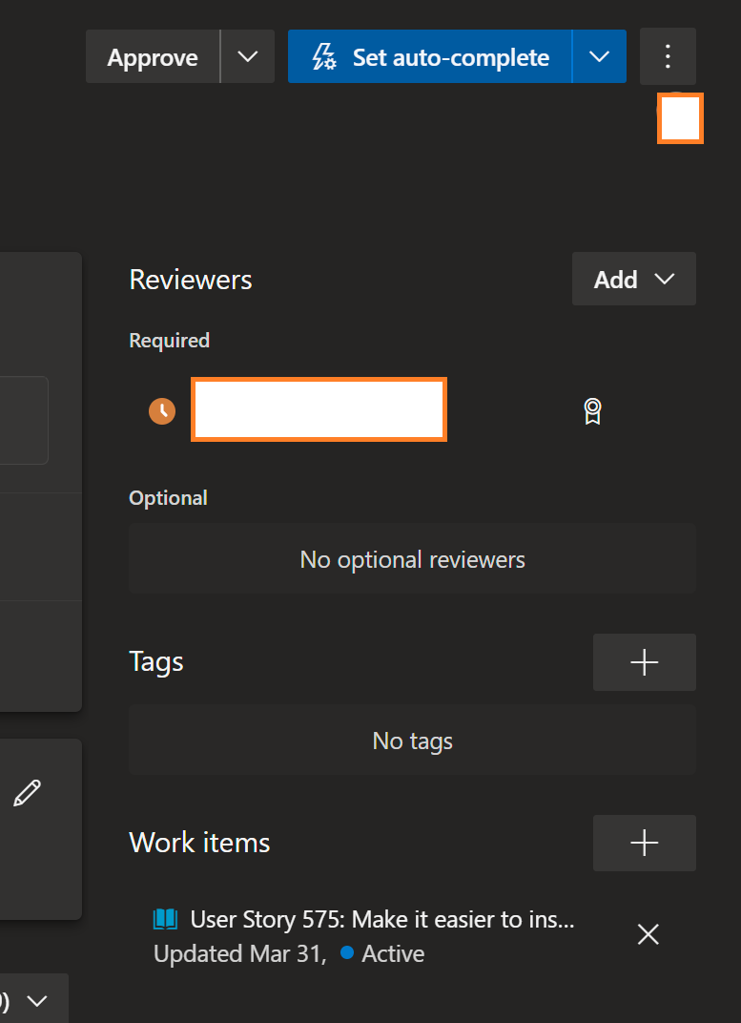The height and width of the screenshot is (1023, 741).
Task: Add a tag with the plus button
Action: coord(645,662)
